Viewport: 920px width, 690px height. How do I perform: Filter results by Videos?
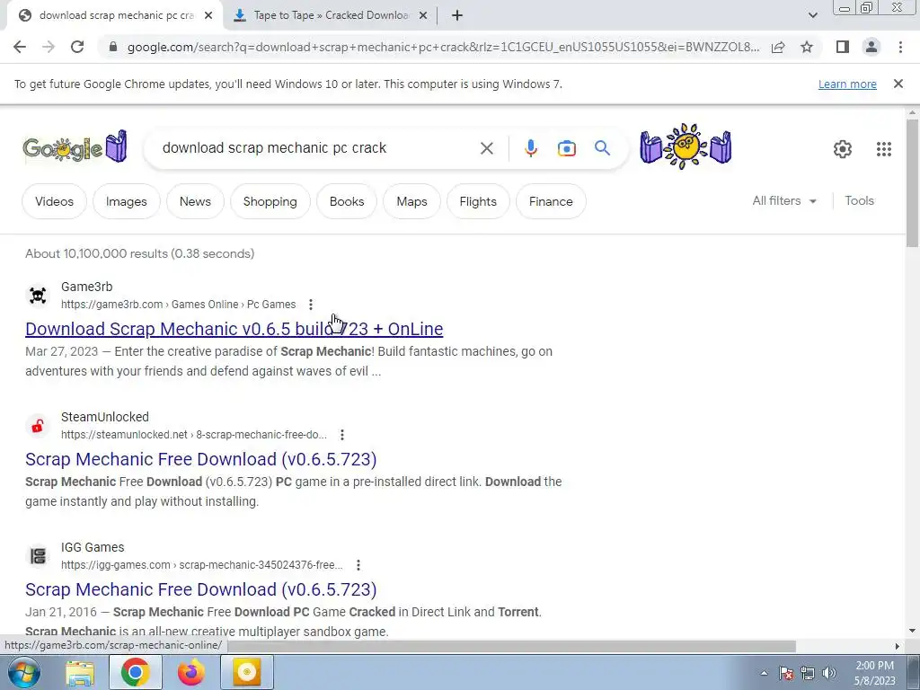tap(54, 201)
